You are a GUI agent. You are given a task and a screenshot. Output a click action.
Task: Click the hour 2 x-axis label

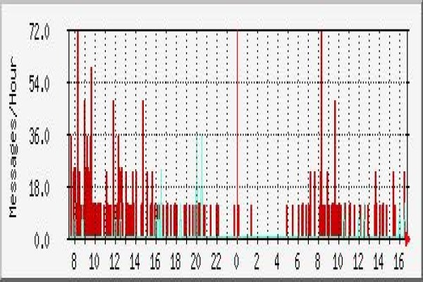pos(257,262)
